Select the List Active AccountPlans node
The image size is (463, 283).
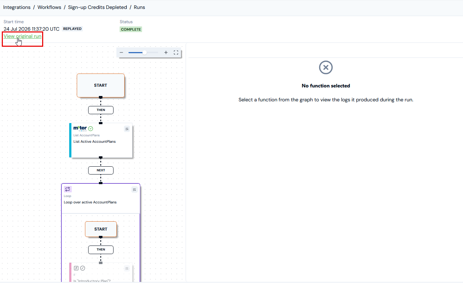[x=101, y=140]
